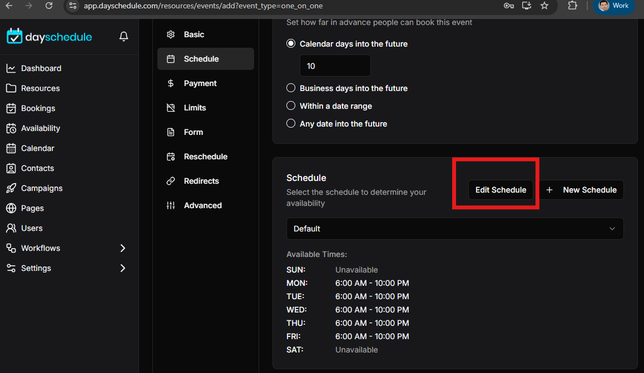This screenshot has width=644, height=373.
Task: Open the Default schedule dropdown
Action: point(455,229)
